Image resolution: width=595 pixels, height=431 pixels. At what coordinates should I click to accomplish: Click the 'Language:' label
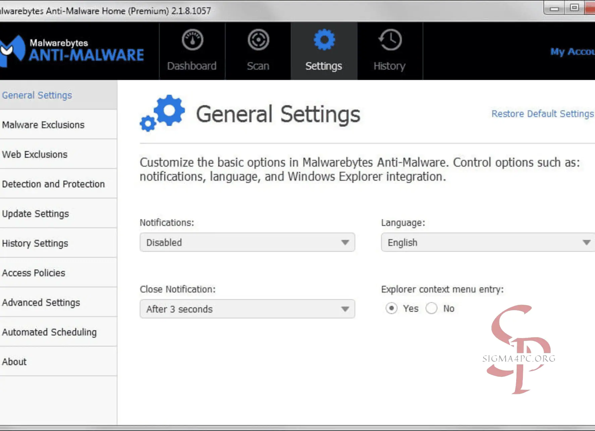coord(403,223)
